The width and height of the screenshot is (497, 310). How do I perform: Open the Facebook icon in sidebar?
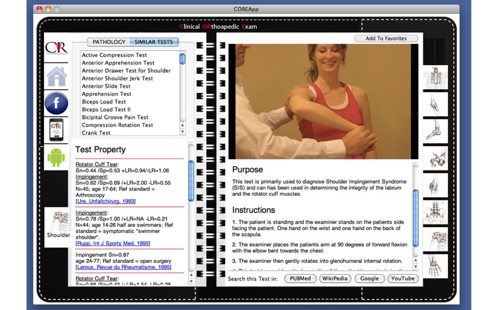[x=57, y=103]
